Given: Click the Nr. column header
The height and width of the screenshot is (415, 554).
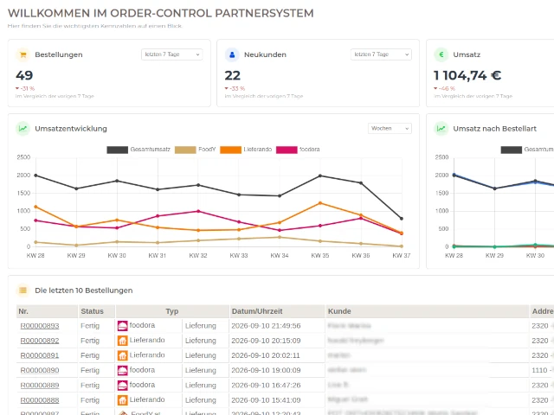Looking at the screenshot, I should (47, 311).
